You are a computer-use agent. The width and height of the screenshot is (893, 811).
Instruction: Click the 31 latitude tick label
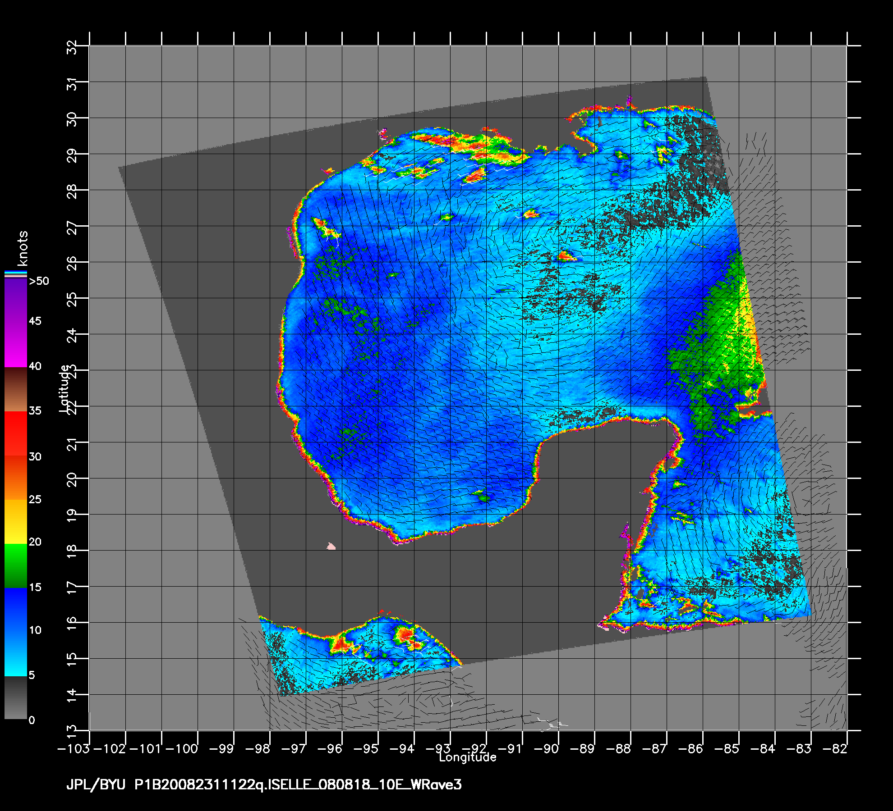72,83
